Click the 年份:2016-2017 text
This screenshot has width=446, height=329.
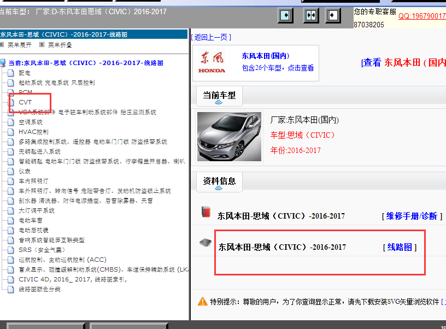tap(295, 150)
